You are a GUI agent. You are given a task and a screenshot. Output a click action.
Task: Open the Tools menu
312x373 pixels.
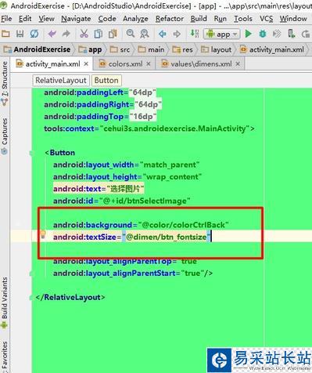243,19
